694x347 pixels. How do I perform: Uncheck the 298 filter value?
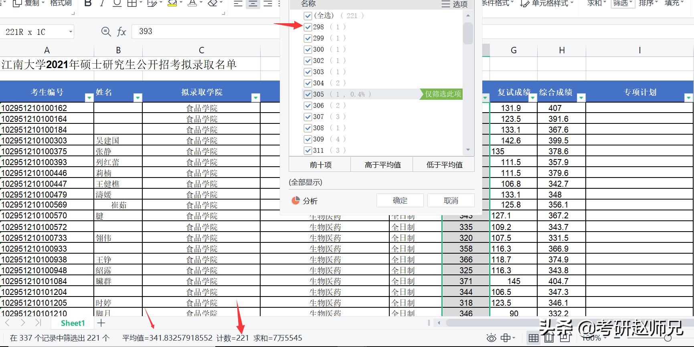click(308, 27)
